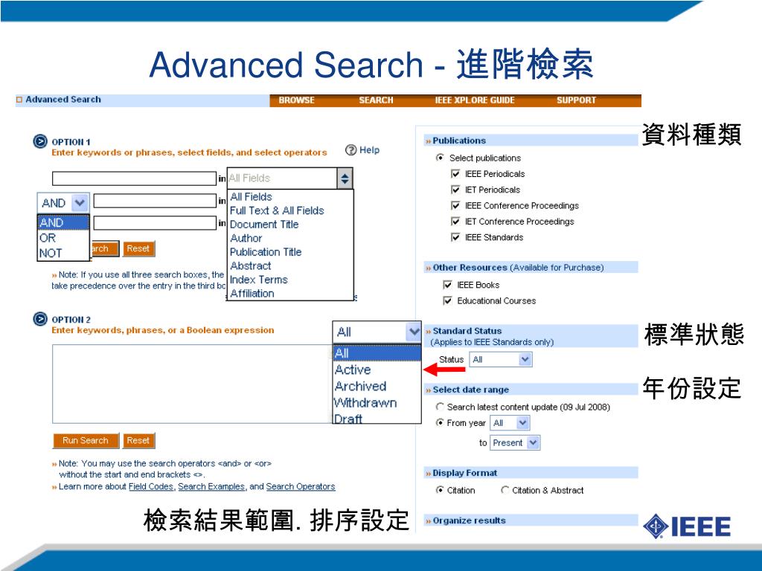Viewport: 762px width, 571px height.
Task: Open the Help question mark icon
Action: pos(351,150)
